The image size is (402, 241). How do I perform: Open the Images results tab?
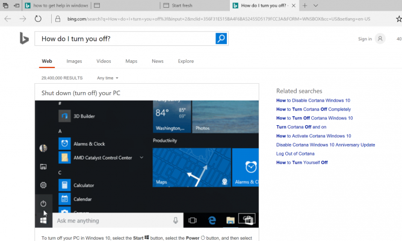pyautogui.click(x=74, y=61)
